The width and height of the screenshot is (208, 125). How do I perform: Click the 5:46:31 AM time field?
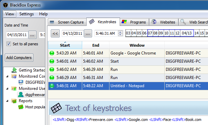click(x=106, y=33)
